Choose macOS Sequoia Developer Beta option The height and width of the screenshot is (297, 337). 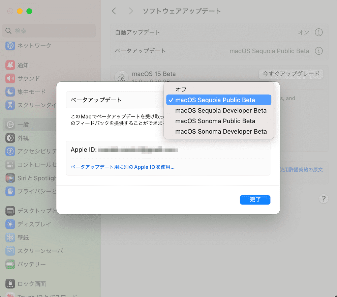pyautogui.click(x=219, y=110)
